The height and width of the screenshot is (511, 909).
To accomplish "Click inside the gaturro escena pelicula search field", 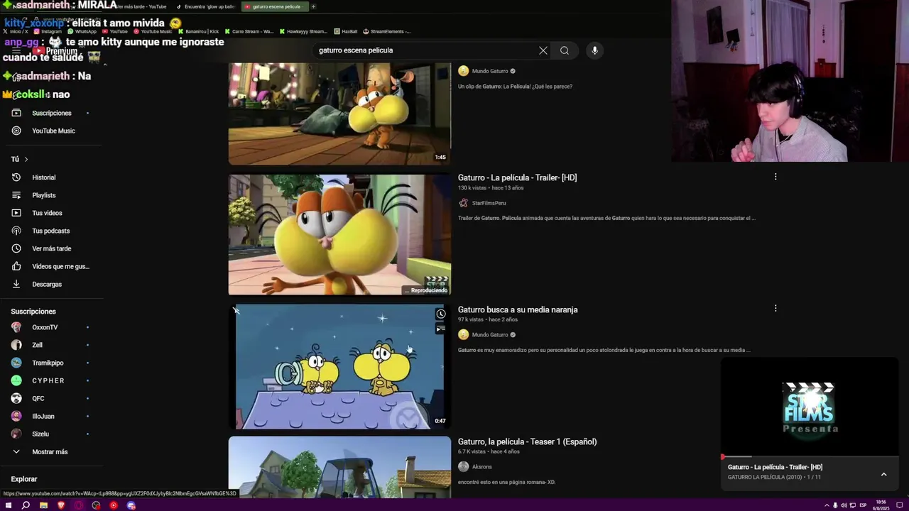I will click(425, 50).
